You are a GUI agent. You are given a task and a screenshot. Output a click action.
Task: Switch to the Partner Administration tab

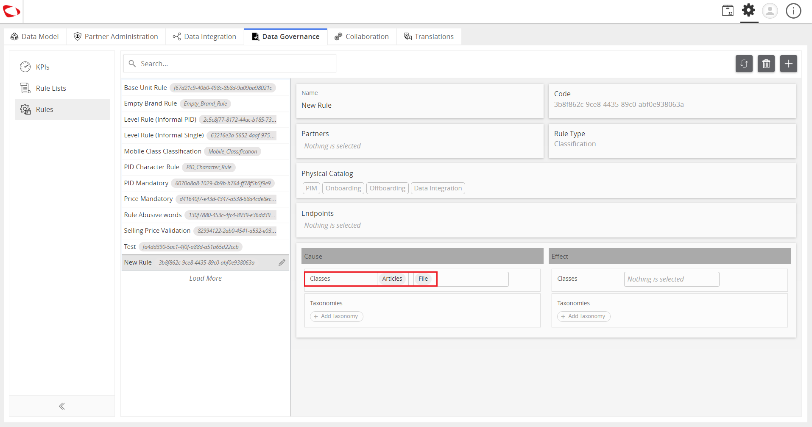click(x=116, y=36)
